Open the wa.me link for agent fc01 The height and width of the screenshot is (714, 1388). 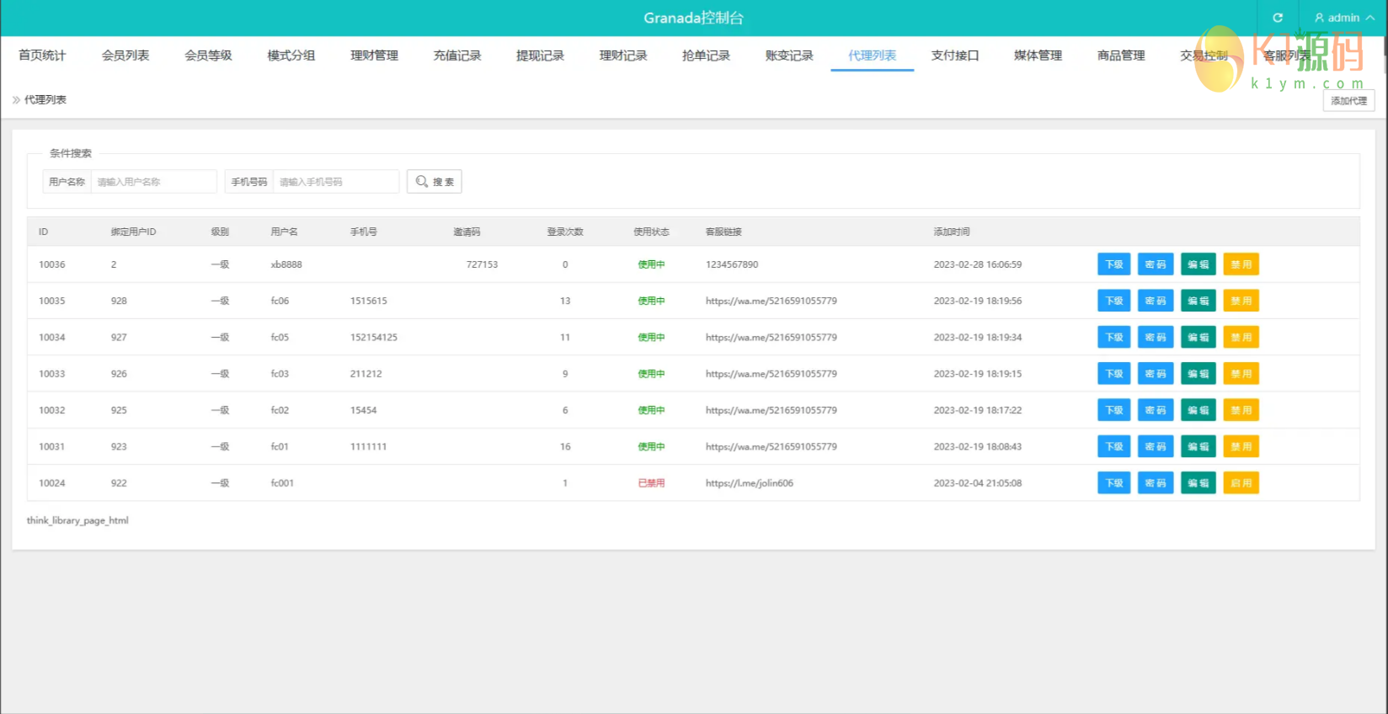pos(771,447)
